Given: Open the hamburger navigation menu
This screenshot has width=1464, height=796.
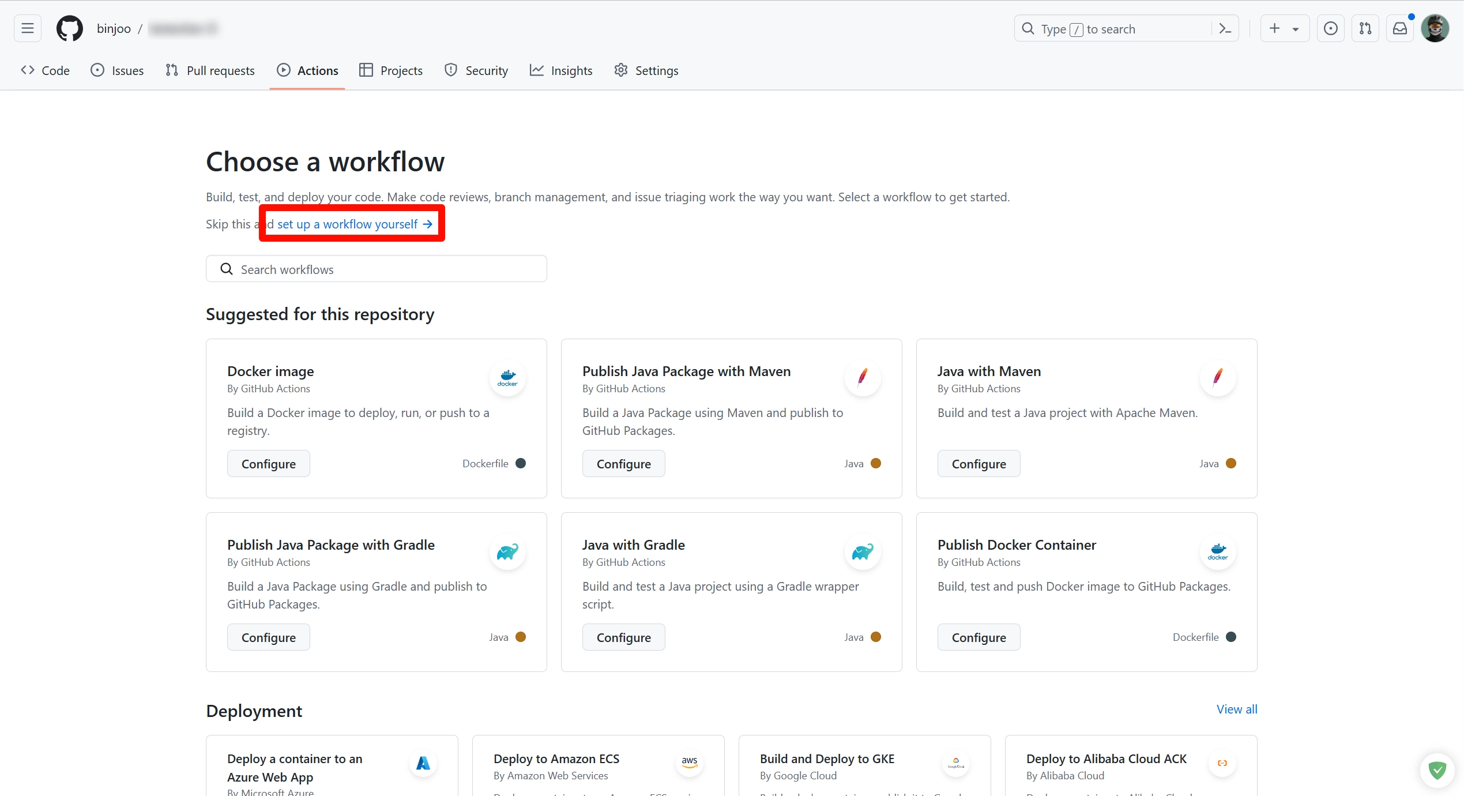Looking at the screenshot, I should 28,28.
